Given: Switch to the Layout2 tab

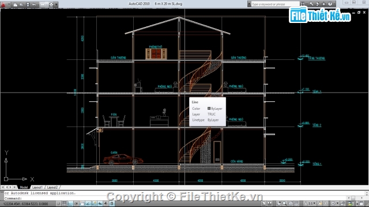Looking at the screenshot, I should [x=52, y=187].
